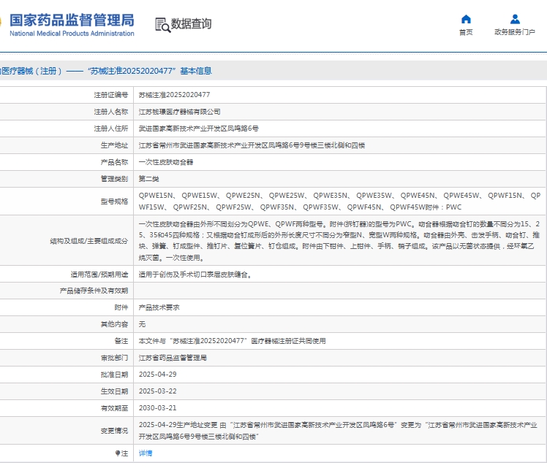547x468 pixels.
Task: Click remark text 本文件与…医疗器械注册证共同使用
Action: point(233,341)
